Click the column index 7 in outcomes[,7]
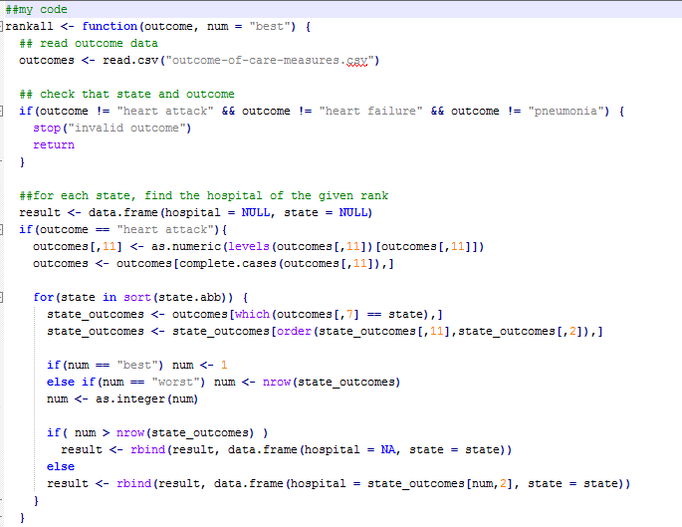The height and width of the screenshot is (527, 682). coord(349,315)
